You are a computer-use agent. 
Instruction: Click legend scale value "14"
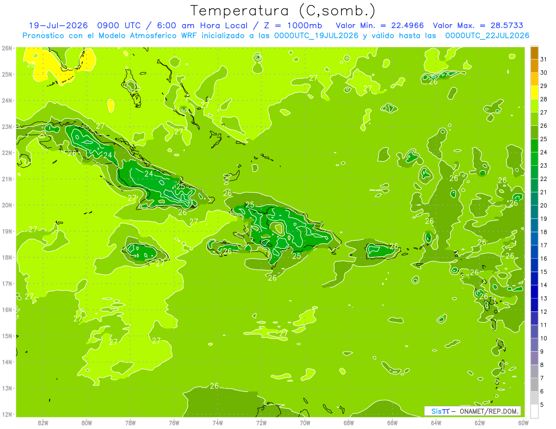point(544,285)
